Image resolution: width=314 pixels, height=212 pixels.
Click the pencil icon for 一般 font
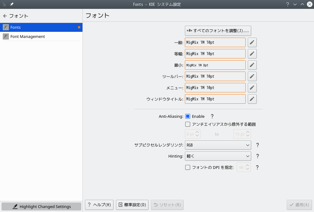coord(252,42)
